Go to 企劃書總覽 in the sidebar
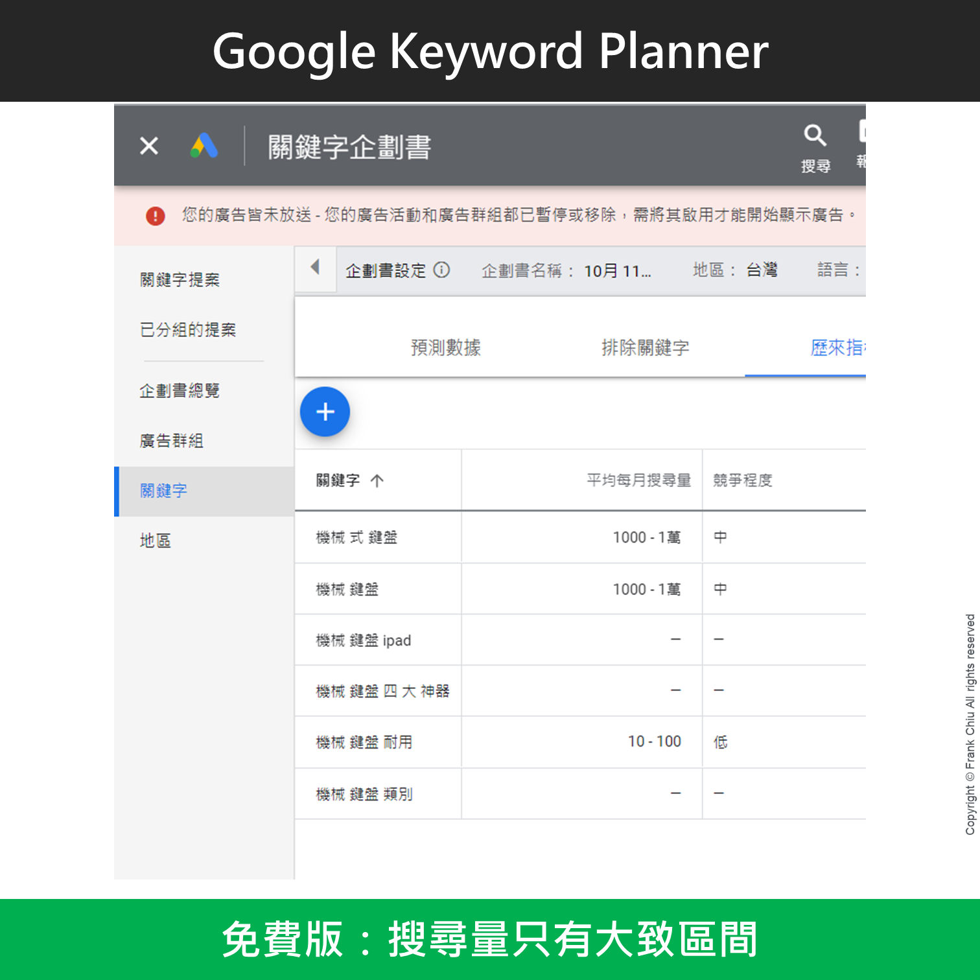This screenshot has width=980, height=980. point(180,391)
